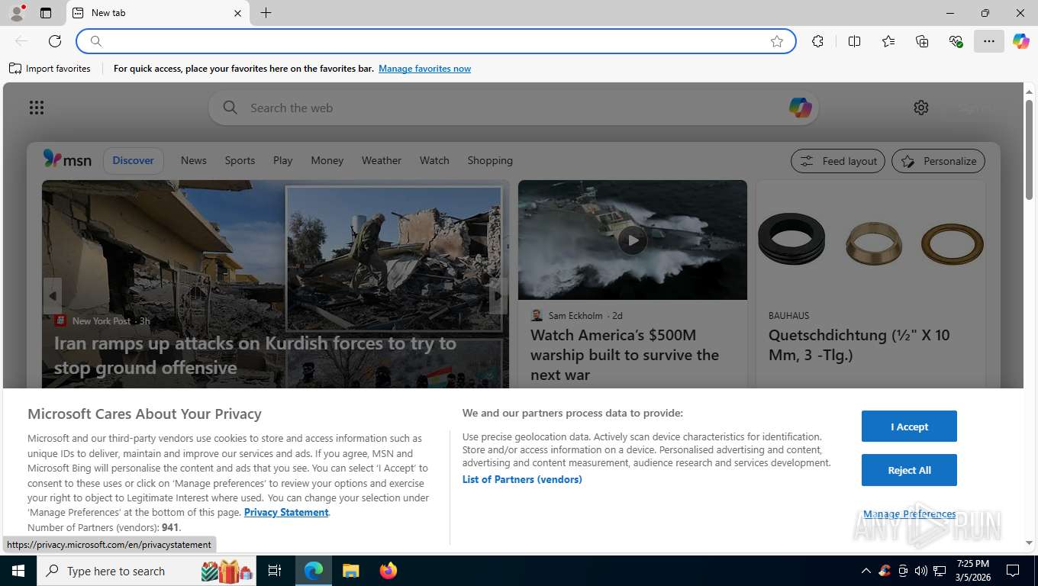
Task: Play the warship video thumbnail
Action: (632, 240)
